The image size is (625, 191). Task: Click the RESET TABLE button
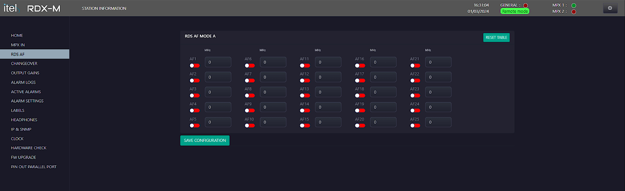coord(496,38)
